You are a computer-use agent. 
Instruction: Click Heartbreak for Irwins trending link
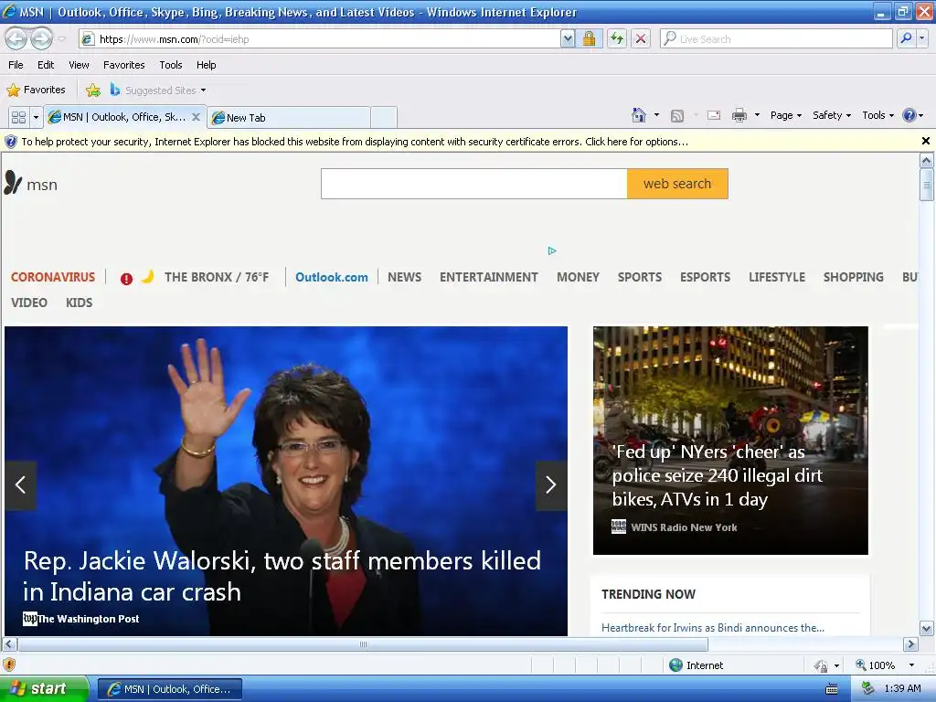pyautogui.click(x=713, y=627)
